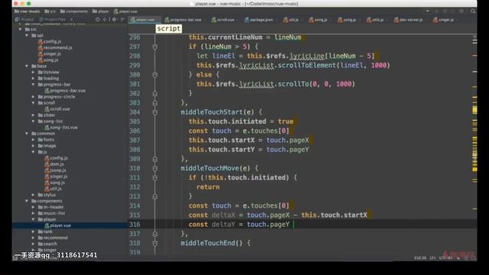Screen dimensions: 489x275
Task: Toggle fold marker at middleTouchStart line 304
Action: tap(154, 112)
